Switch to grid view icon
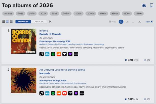The height and width of the screenshot is (104, 156). (x=11, y=22)
